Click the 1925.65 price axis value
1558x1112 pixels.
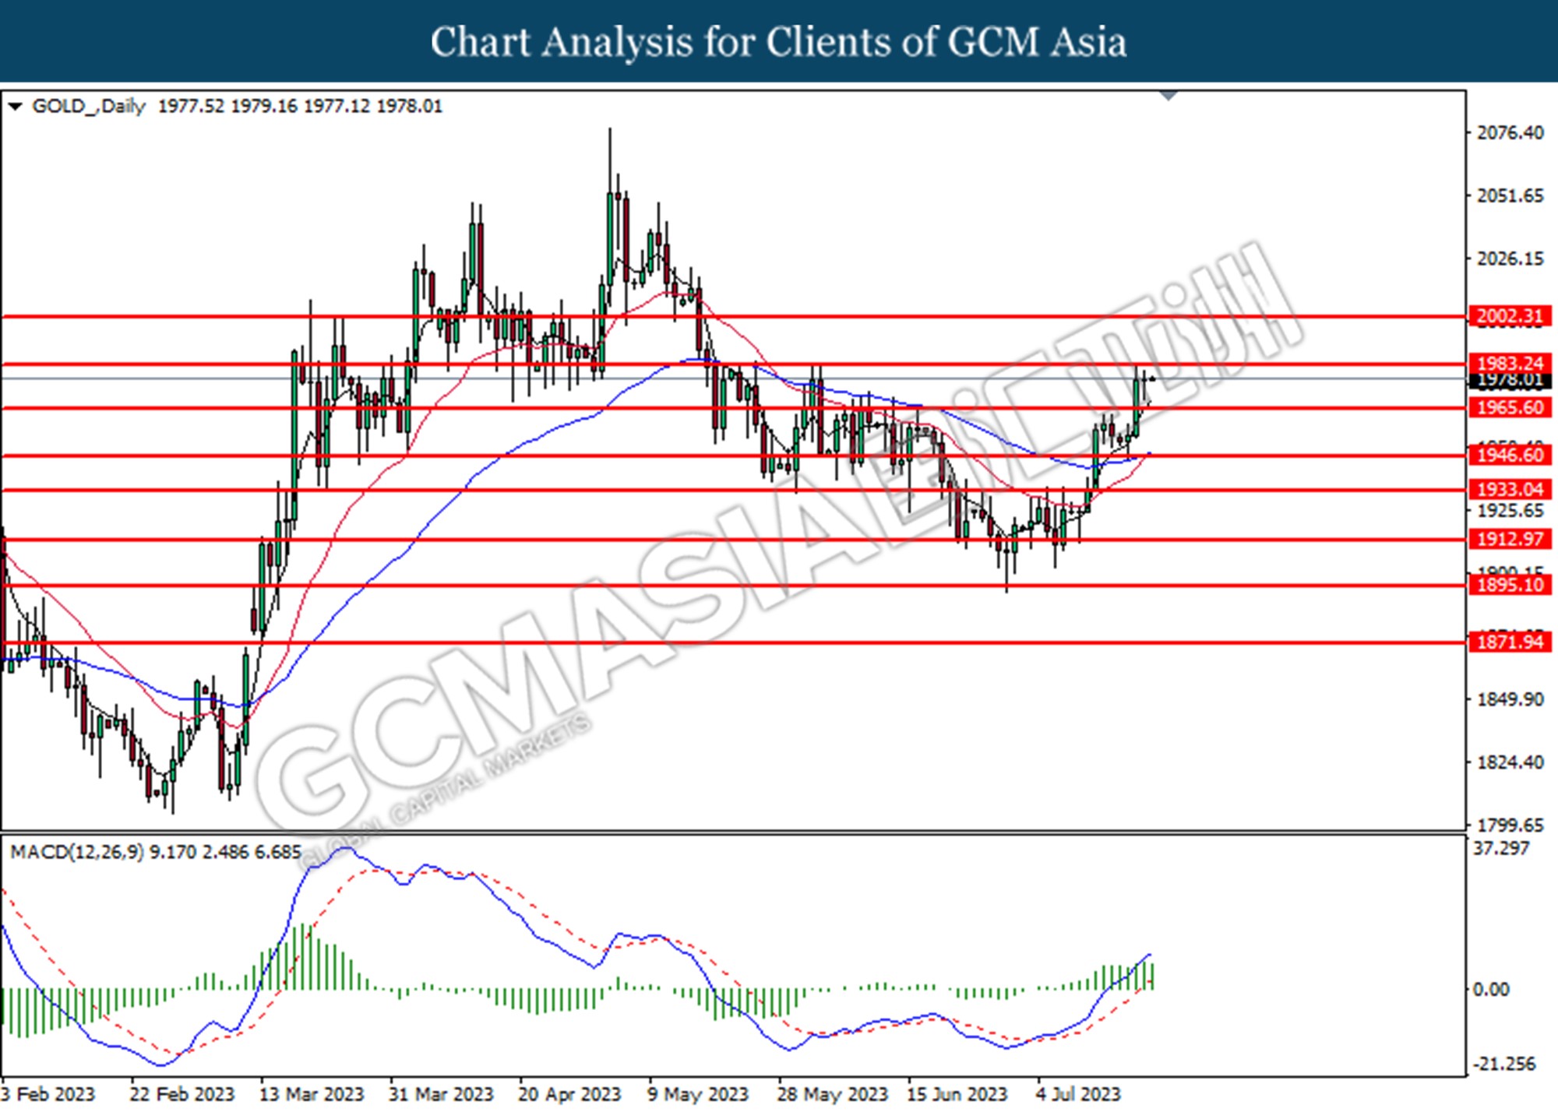[1510, 511]
